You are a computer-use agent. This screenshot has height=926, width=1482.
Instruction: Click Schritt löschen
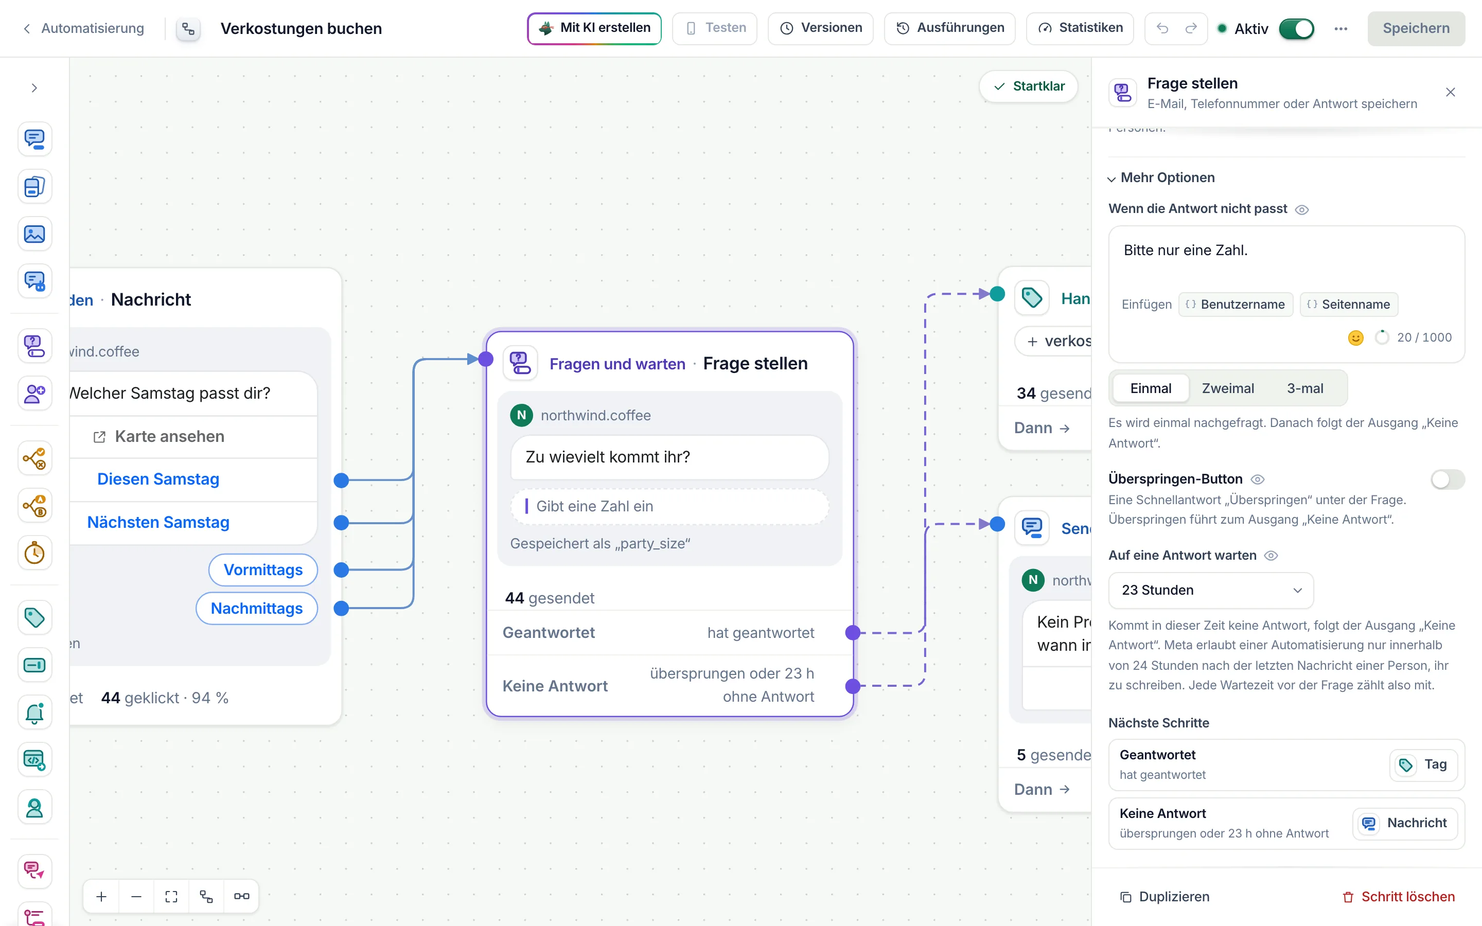(1398, 897)
